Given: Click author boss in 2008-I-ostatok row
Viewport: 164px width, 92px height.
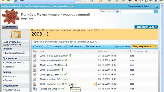Looking at the screenshot, I should (132, 70).
